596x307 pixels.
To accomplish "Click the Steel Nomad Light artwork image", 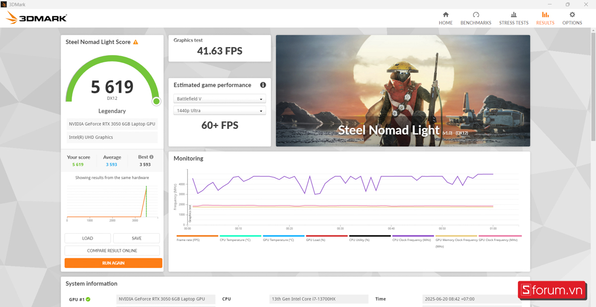I will pyautogui.click(x=403, y=91).
